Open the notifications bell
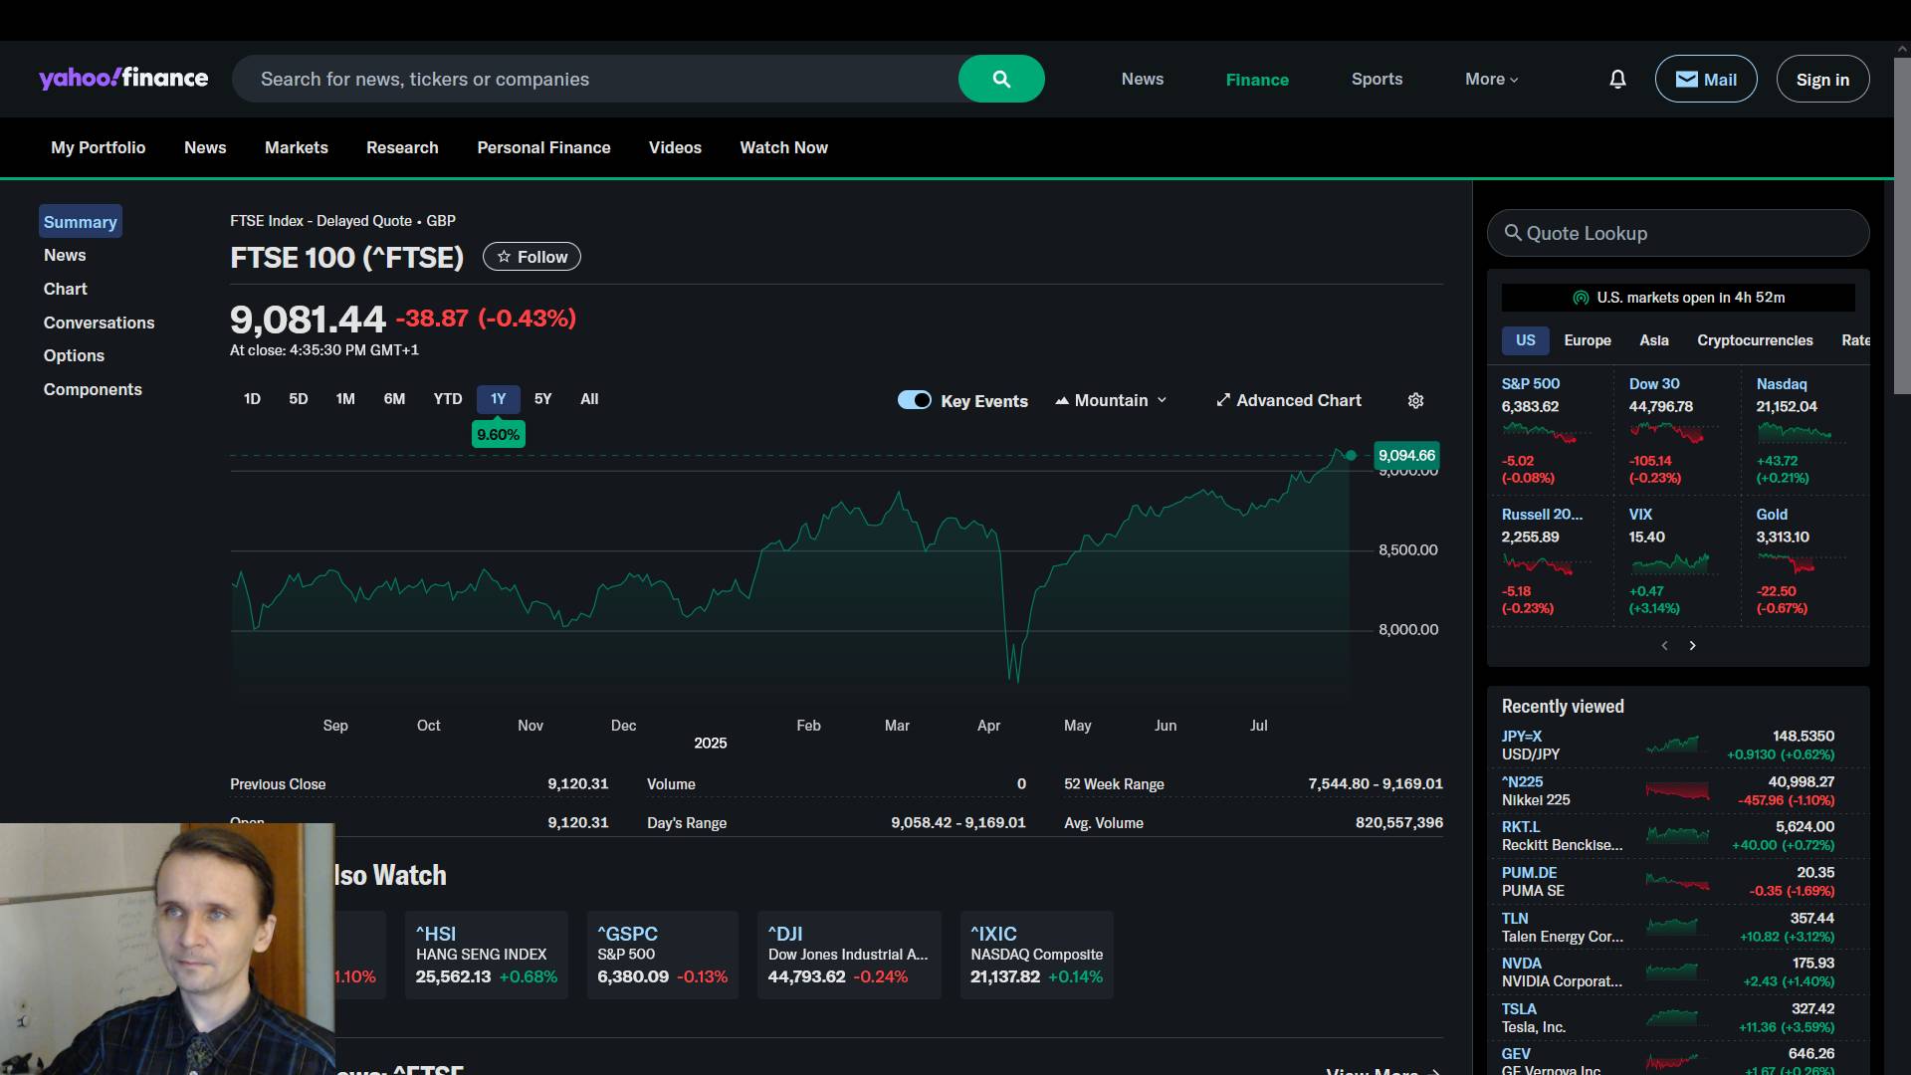 click(x=1617, y=79)
